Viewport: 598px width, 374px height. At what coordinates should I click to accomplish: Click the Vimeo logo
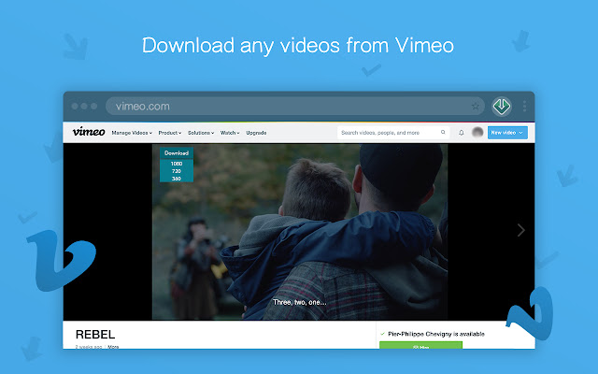tap(89, 132)
